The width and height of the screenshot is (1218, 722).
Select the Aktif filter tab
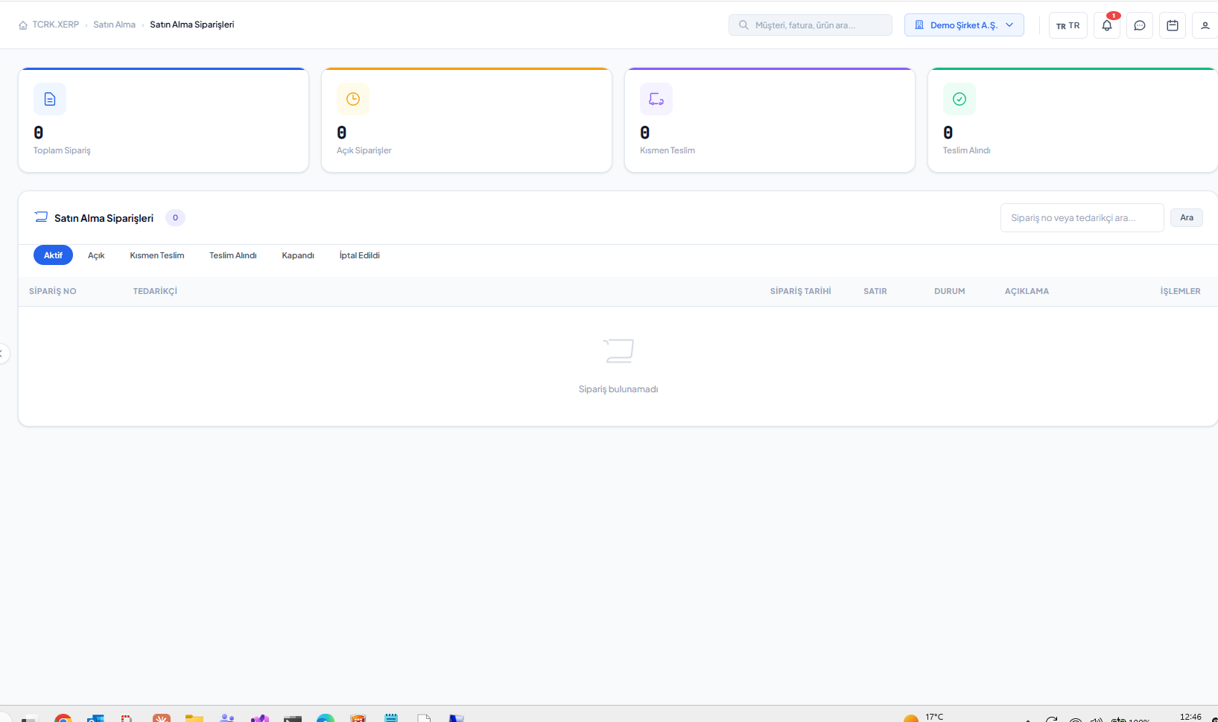pyautogui.click(x=53, y=255)
